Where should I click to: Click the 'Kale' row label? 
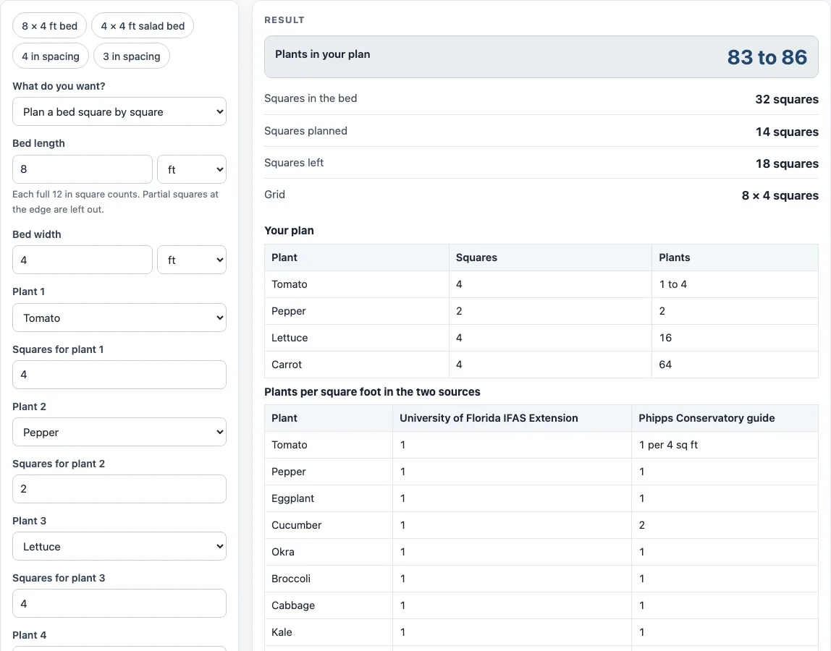coord(282,632)
